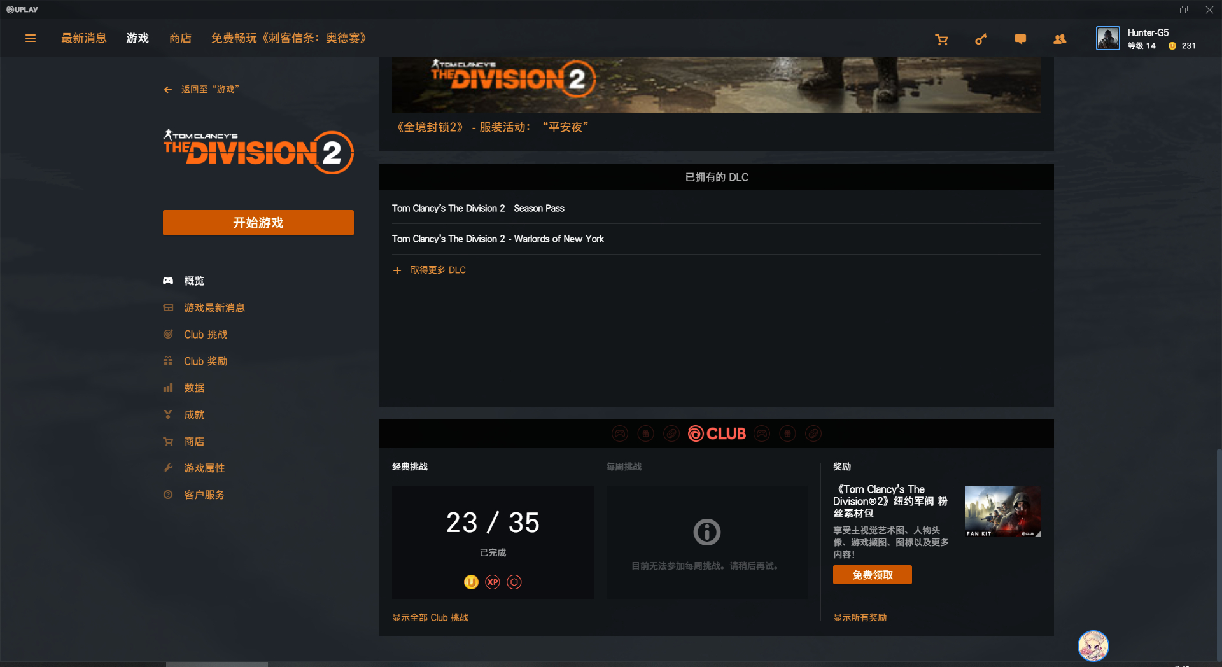Open the hamburger menu
The width and height of the screenshot is (1222, 667).
[x=30, y=38]
